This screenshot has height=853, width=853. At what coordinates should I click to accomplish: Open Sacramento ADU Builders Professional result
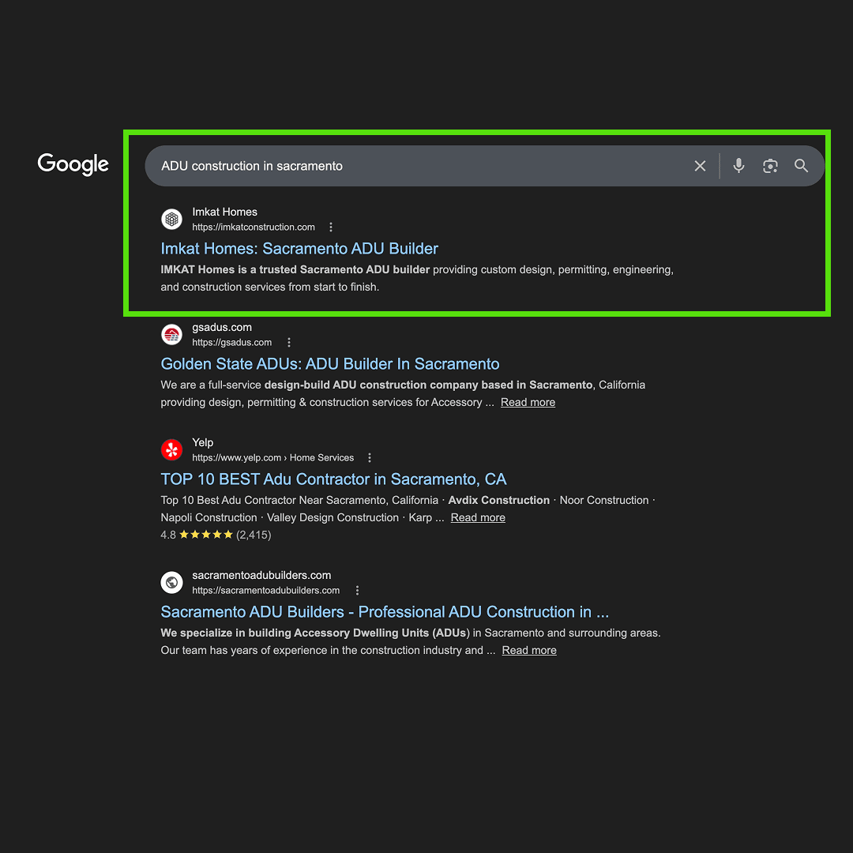tap(385, 612)
